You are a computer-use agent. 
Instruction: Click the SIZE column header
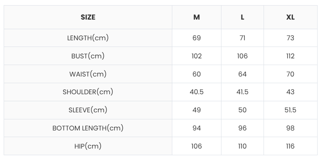click(88, 17)
